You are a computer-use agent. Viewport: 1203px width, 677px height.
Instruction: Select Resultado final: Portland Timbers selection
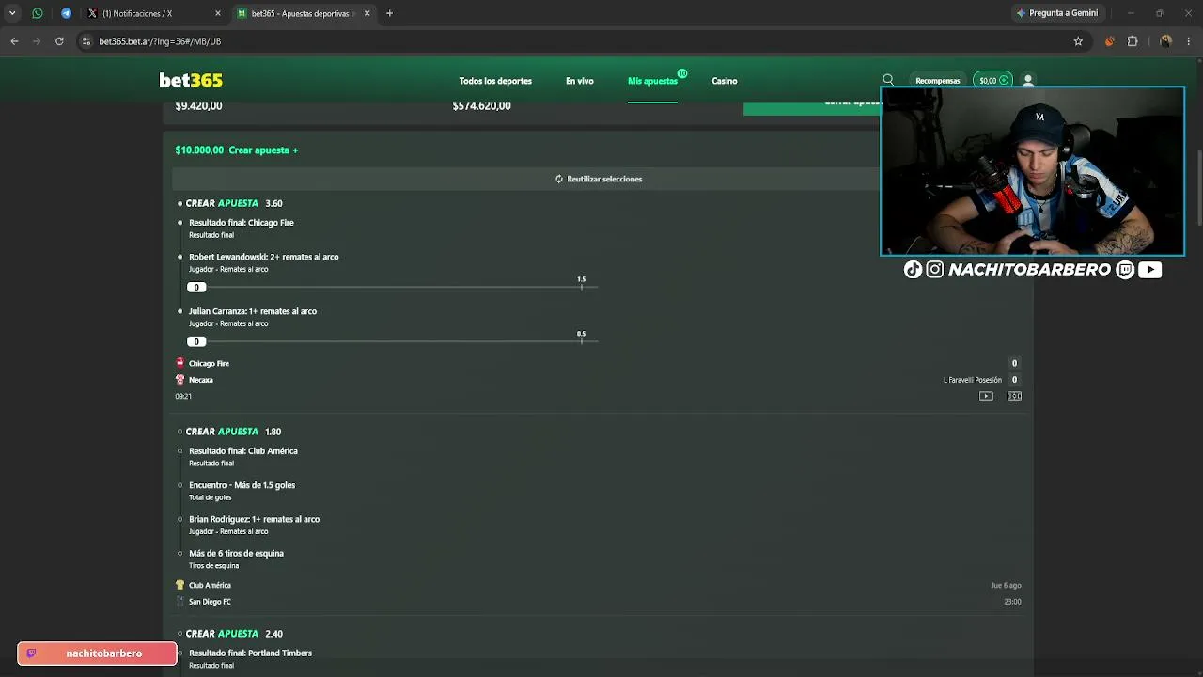pos(251,653)
